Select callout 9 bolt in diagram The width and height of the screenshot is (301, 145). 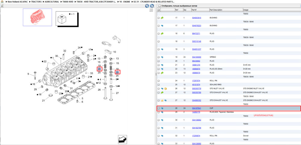pos(28,74)
